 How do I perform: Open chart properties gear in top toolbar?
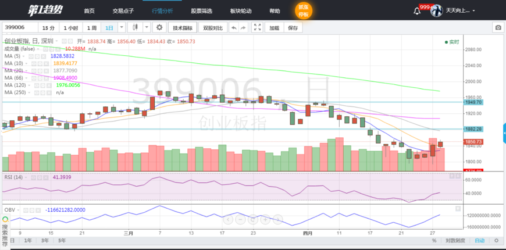[x=159, y=27]
